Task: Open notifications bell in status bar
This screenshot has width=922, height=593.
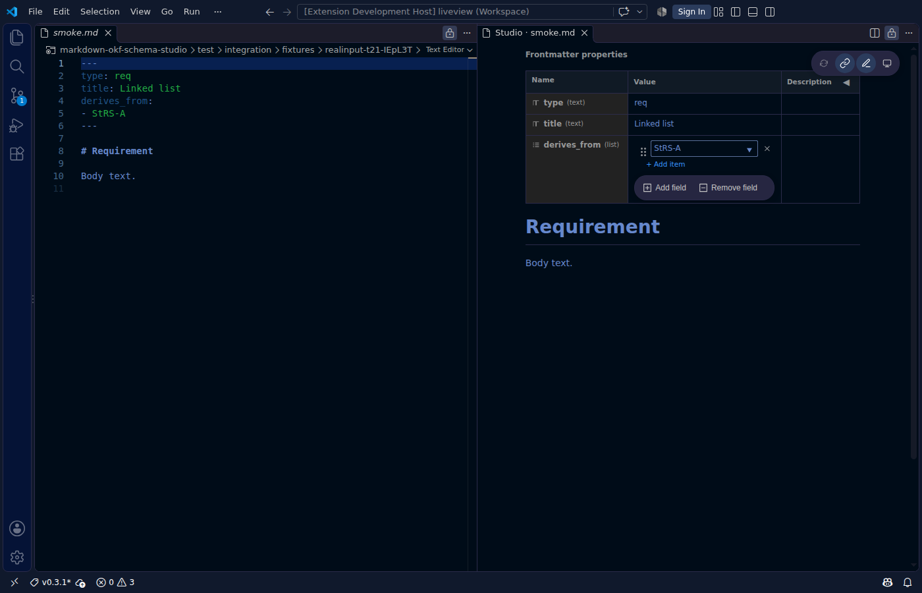Action: (908, 582)
